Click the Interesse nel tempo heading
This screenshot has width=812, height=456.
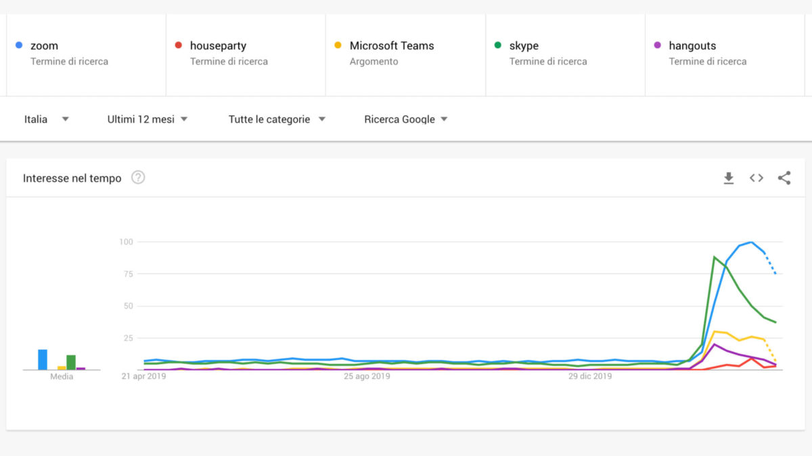point(72,178)
